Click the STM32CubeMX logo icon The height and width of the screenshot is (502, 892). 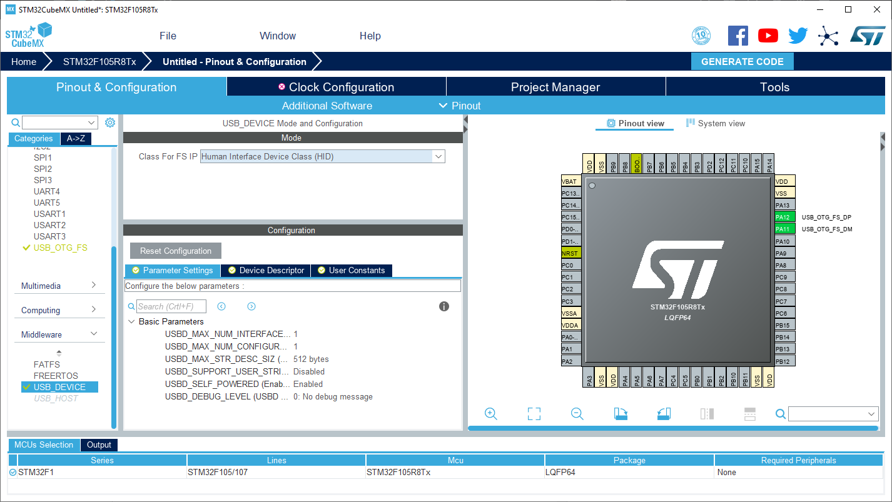coord(28,35)
